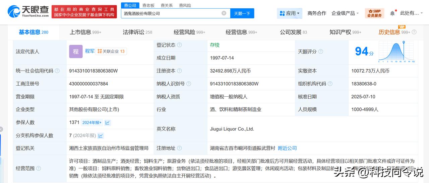Image resolution: width=429 pixels, height=183 pixels.
Task: Click the SVIP member service badge
Action: click(374, 13)
